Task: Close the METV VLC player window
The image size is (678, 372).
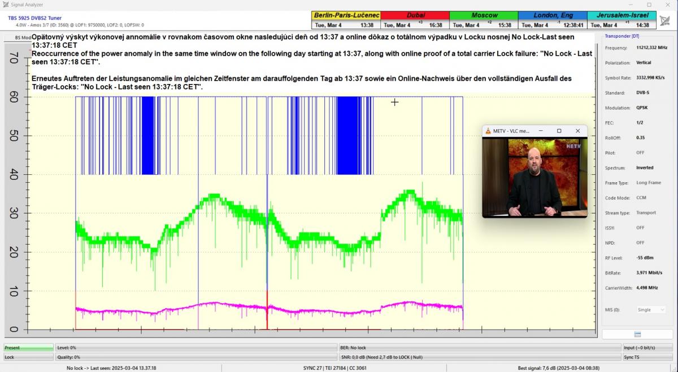Action: (x=577, y=131)
